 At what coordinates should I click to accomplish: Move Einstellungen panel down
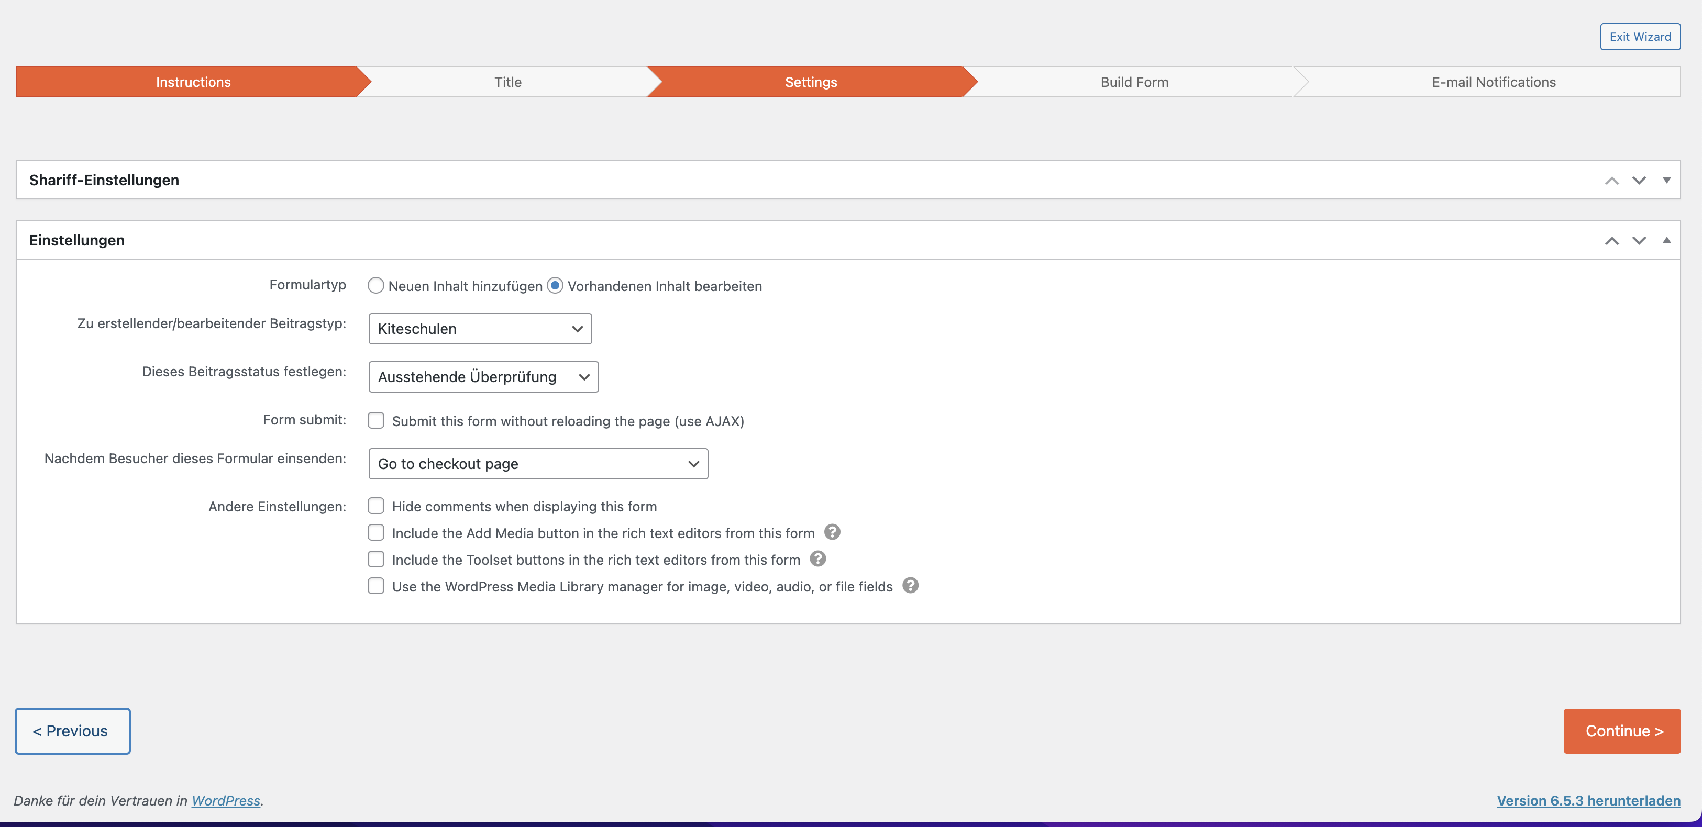[1639, 240]
